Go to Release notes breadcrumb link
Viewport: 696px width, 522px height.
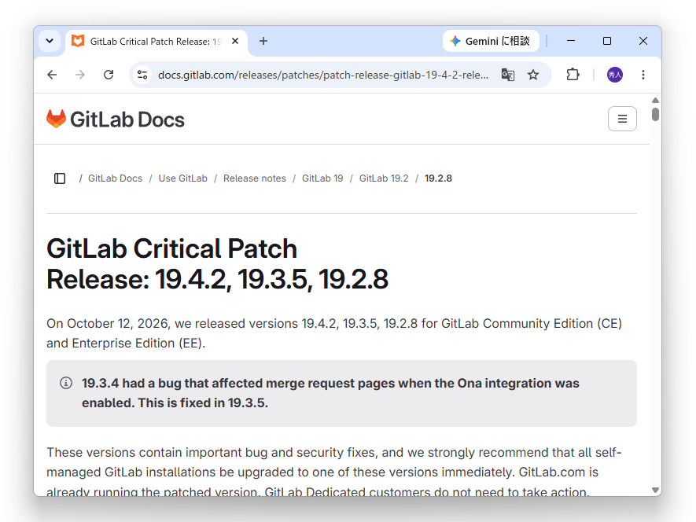point(254,178)
